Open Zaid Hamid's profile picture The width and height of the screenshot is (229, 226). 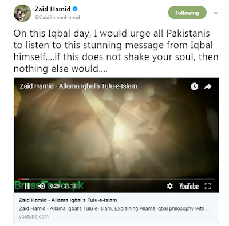point(22,13)
